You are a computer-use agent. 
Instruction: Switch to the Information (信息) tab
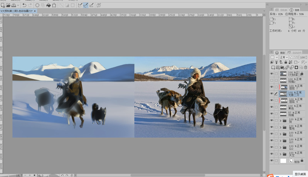pos(295,10)
